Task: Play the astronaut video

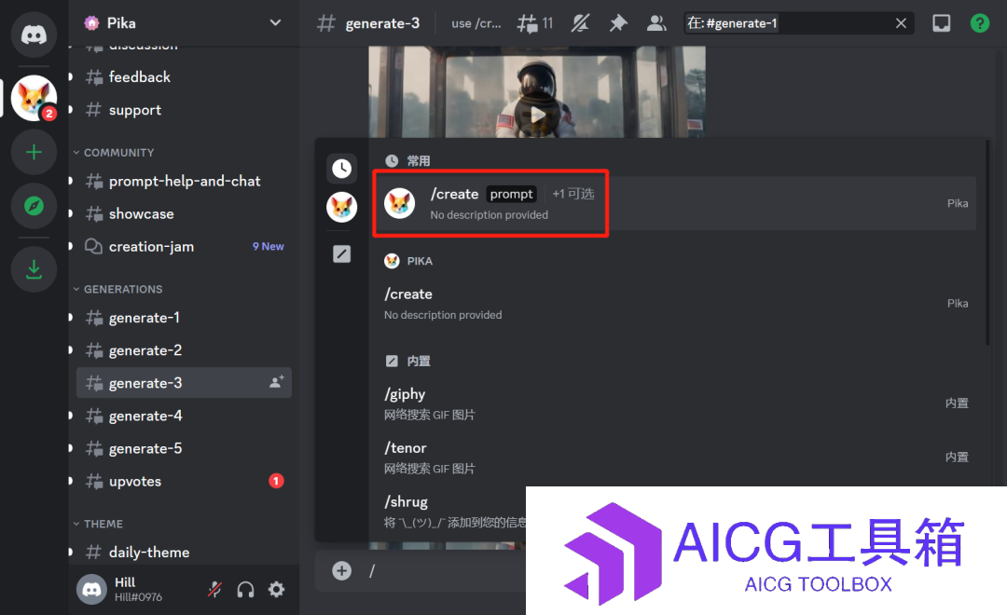Action: tap(537, 116)
